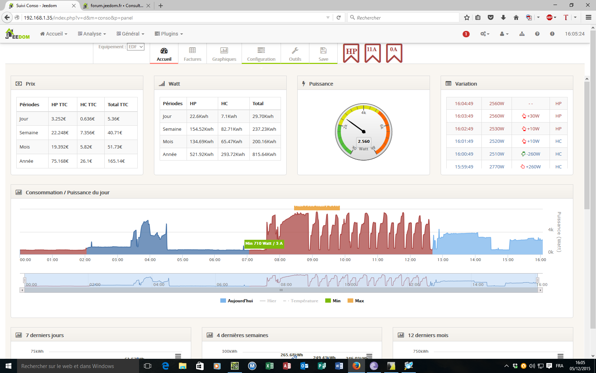
Task: Focus the browser URL address field
Action: 174,17
